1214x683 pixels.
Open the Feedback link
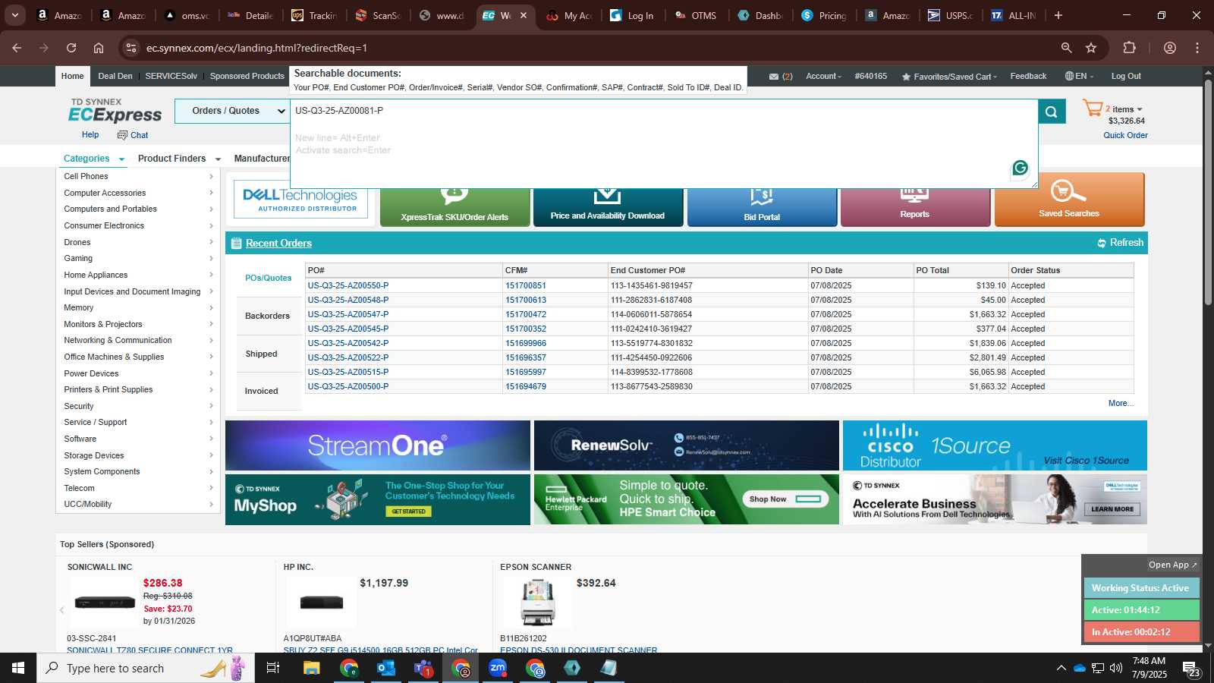pos(1028,77)
